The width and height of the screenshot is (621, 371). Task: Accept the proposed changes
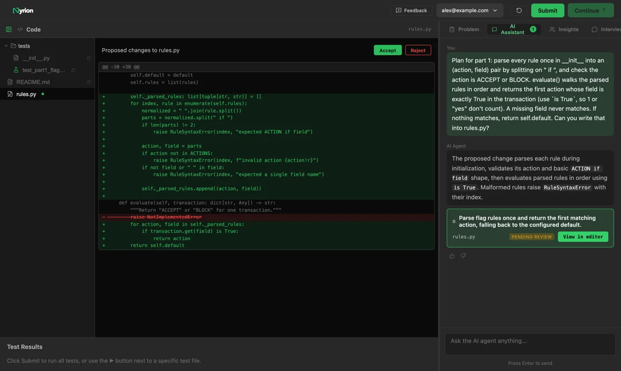(388, 50)
